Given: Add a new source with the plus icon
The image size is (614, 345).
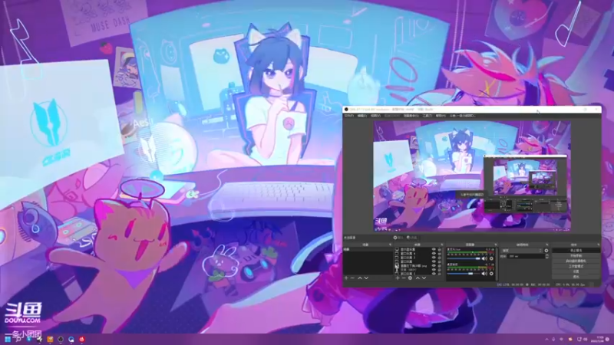Looking at the screenshot, I should coord(398,278).
